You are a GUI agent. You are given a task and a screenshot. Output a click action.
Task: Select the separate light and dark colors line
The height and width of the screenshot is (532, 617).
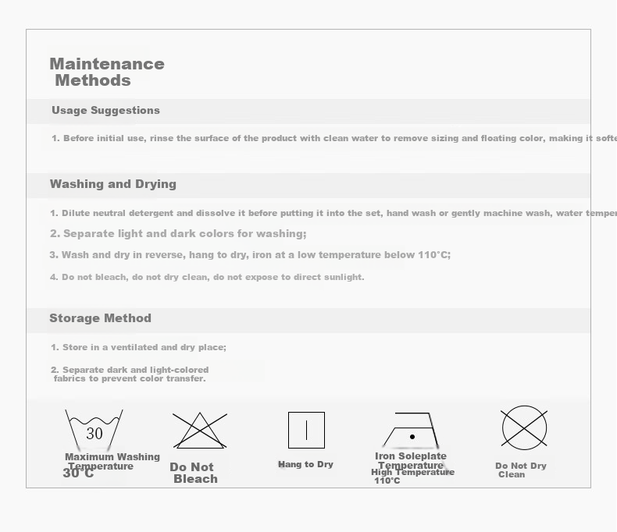(x=178, y=233)
